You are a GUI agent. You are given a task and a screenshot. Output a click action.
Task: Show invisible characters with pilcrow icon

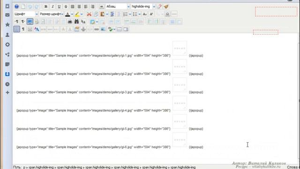pos(23,29)
